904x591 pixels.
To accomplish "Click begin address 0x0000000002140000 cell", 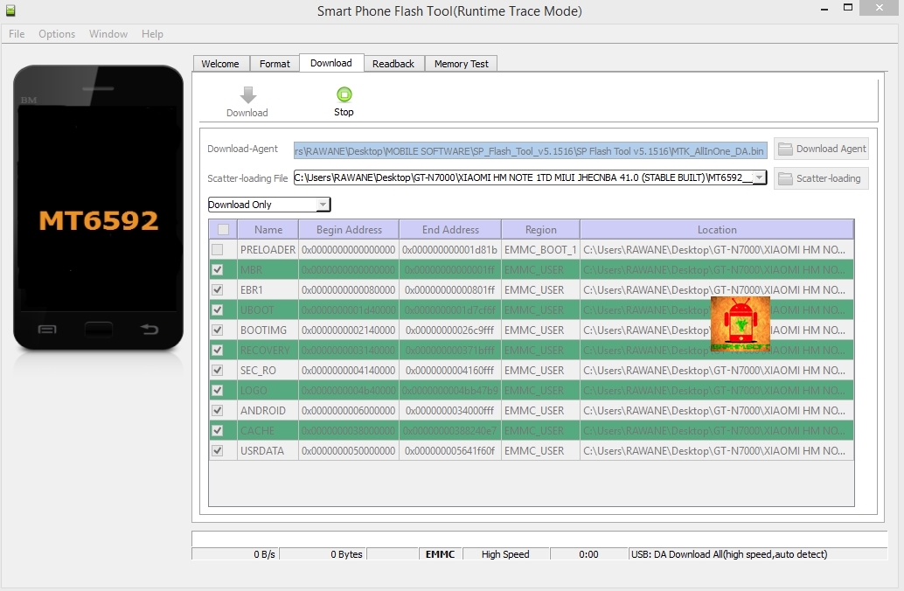I will tap(349, 330).
